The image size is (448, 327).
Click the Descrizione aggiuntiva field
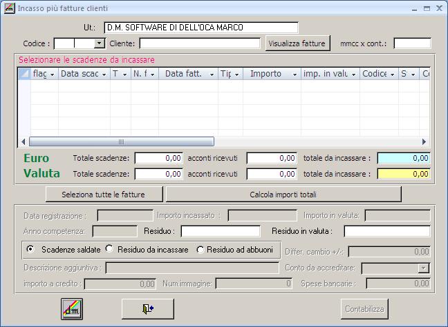[192, 268]
